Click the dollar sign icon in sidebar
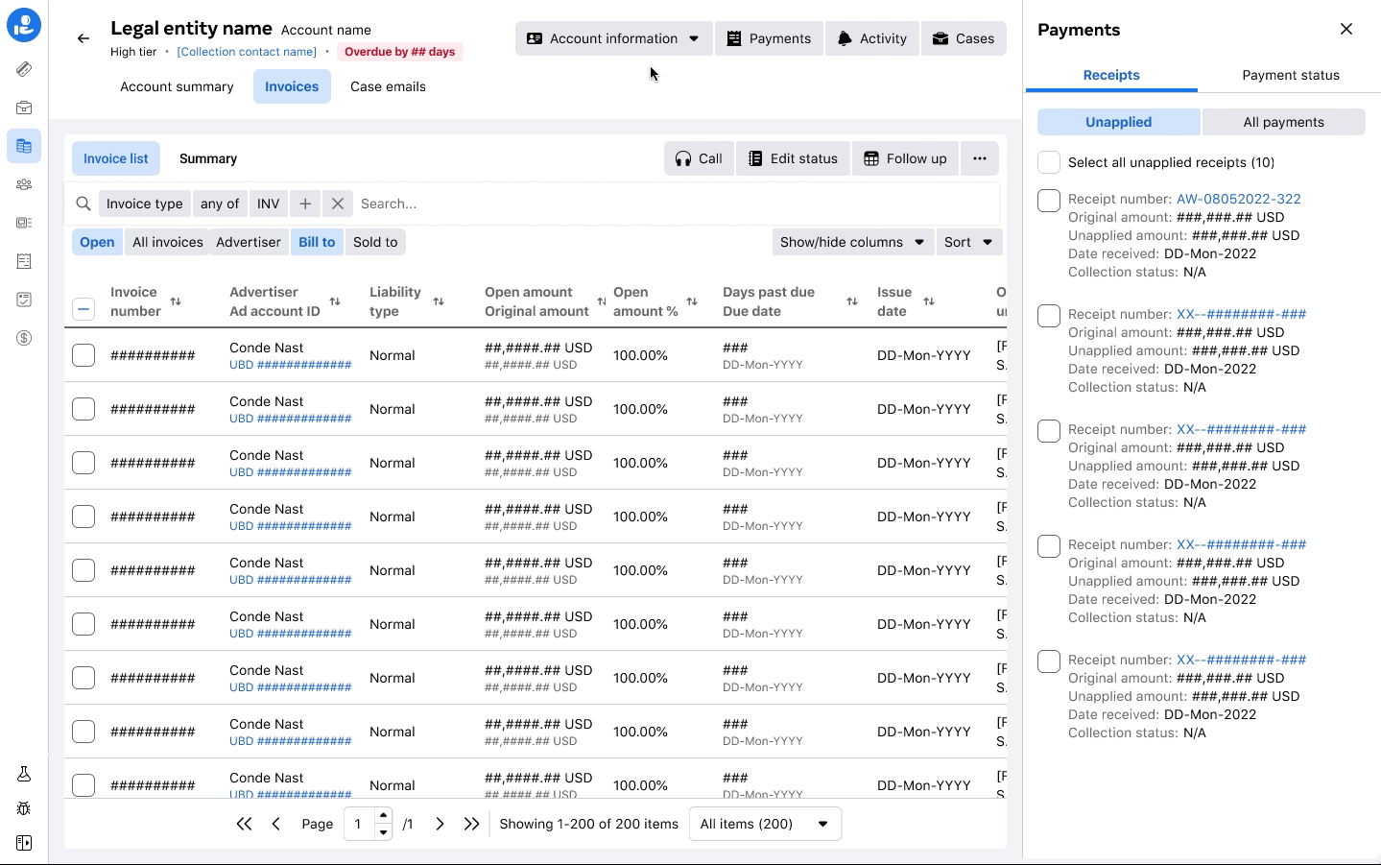This screenshot has width=1381, height=865. (x=24, y=338)
